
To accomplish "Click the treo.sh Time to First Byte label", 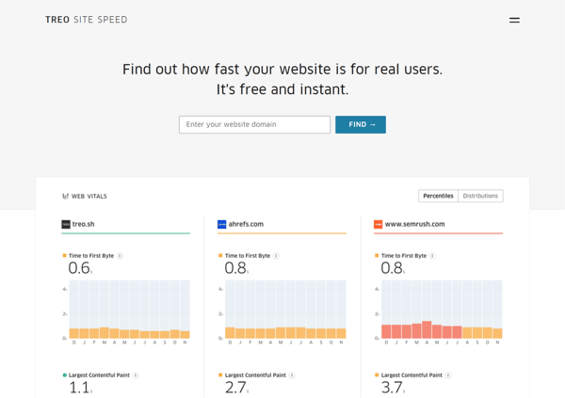I will coord(91,256).
